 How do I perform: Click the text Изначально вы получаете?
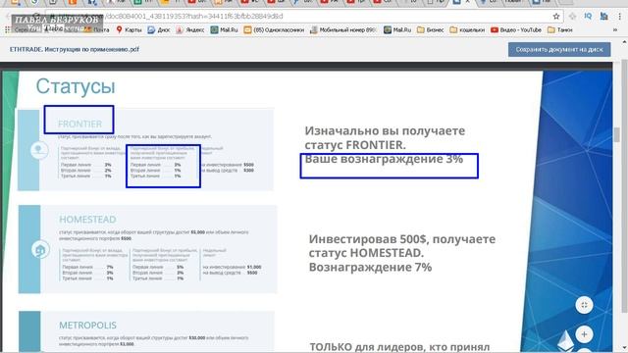[385, 130]
